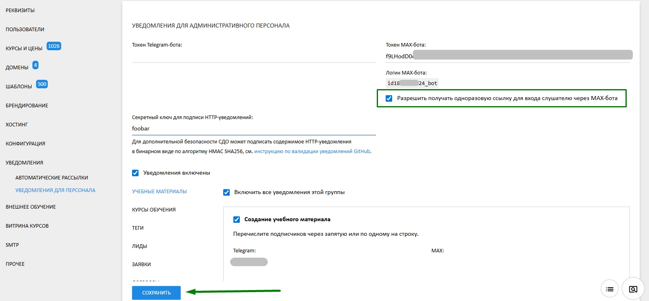Image resolution: width=649 pixels, height=301 pixels.
Task: Toggle one-time login link via MAX-bot checkbox
Action: 389,98
